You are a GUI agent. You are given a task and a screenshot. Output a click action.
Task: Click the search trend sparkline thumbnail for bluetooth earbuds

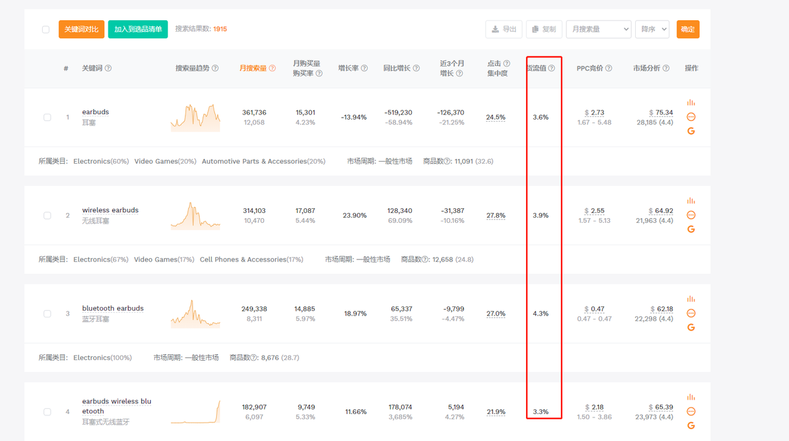(195, 313)
